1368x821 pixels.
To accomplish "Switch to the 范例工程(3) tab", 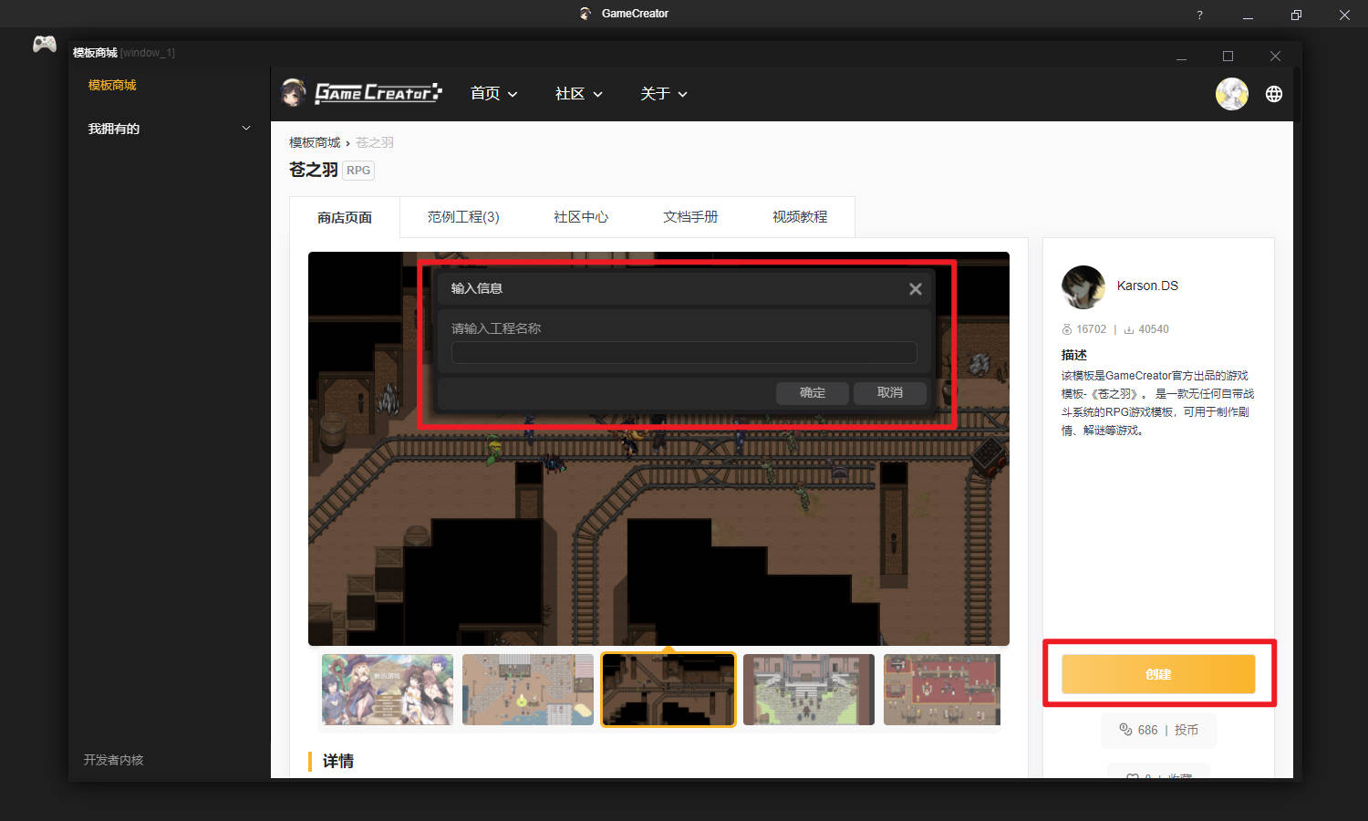I will click(x=463, y=217).
